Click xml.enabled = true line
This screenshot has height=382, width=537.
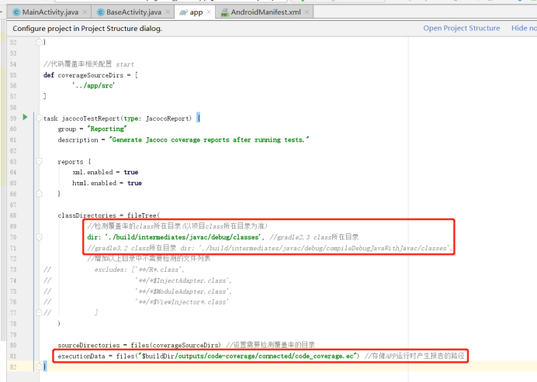click(x=105, y=172)
